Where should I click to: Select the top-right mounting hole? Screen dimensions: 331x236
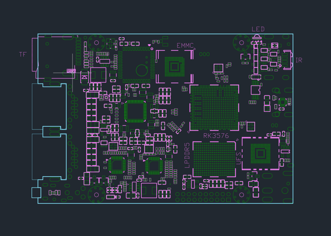(241, 42)
